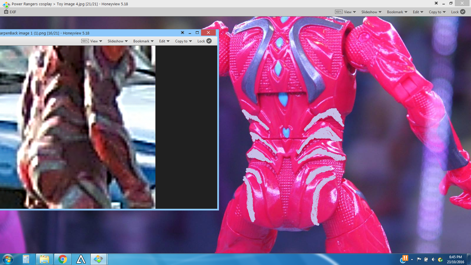
Task: Open Copy to dropdown in Toy image window
Action: tap(437, 12)
